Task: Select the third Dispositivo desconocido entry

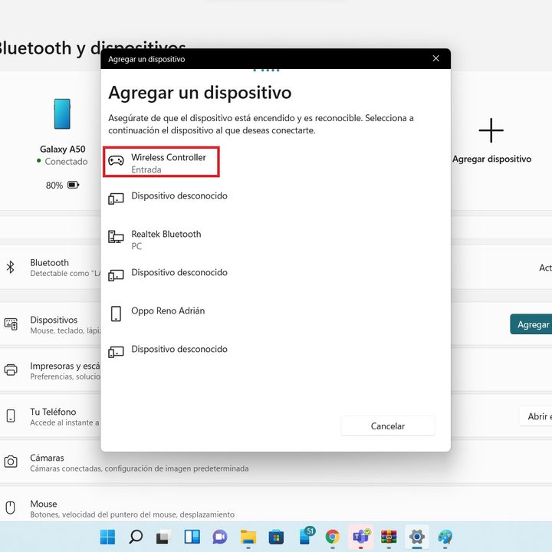Action: [x=179, y=350]
